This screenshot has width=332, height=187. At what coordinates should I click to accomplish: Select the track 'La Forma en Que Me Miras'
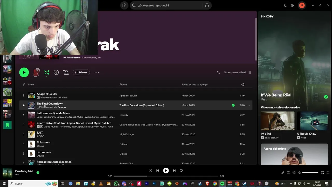[x=53, y=113]
